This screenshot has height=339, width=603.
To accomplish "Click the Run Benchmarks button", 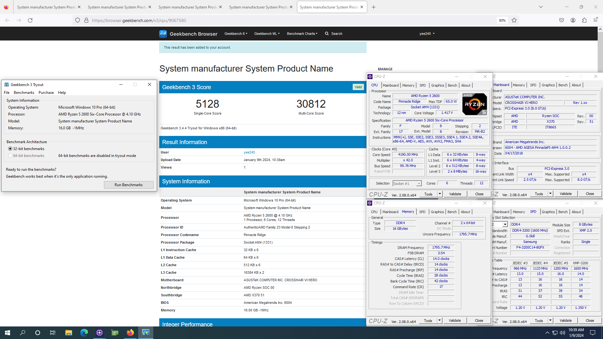I will click(128, 185).
